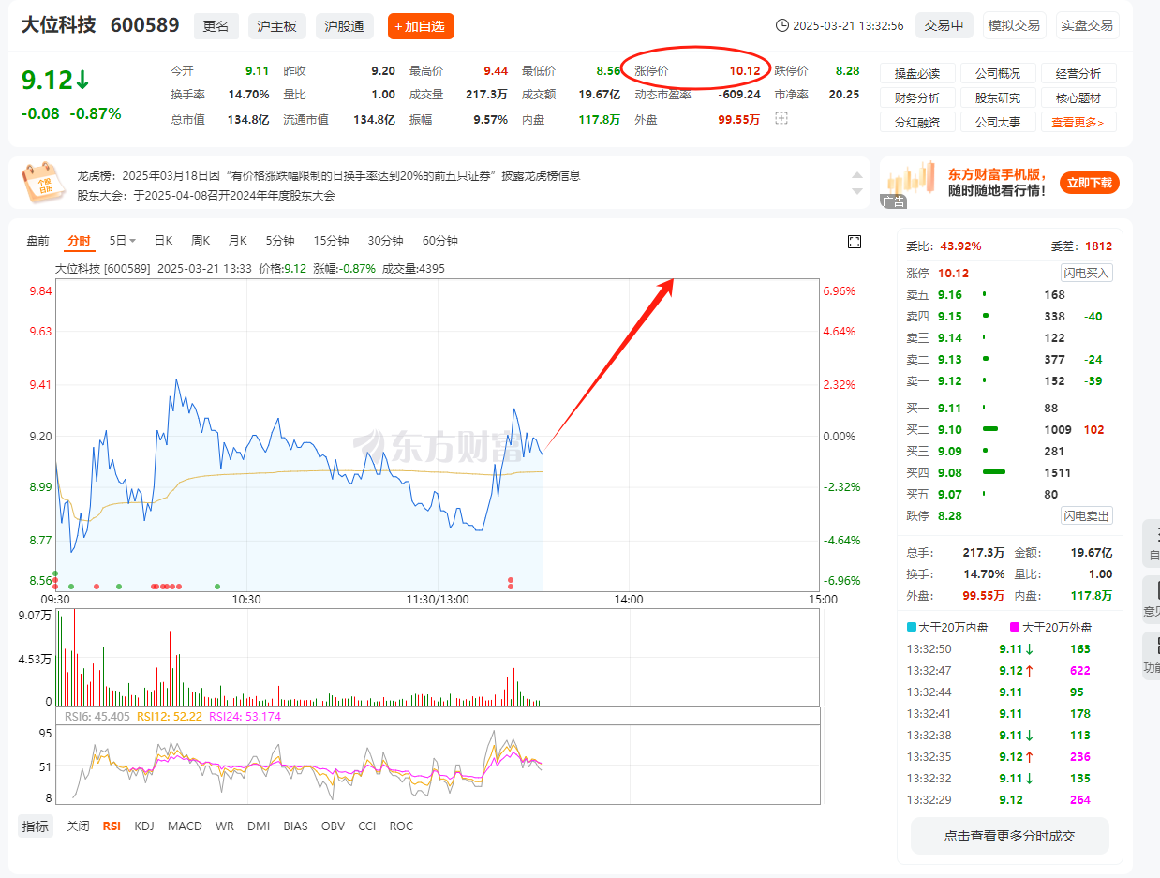Select the OBV indicator
Viewport: 1160px width, 878px height.
pos(333,826)
